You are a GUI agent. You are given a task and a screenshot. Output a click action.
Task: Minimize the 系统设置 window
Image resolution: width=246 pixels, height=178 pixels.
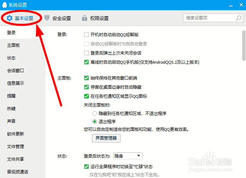click(x=231, y=5)
